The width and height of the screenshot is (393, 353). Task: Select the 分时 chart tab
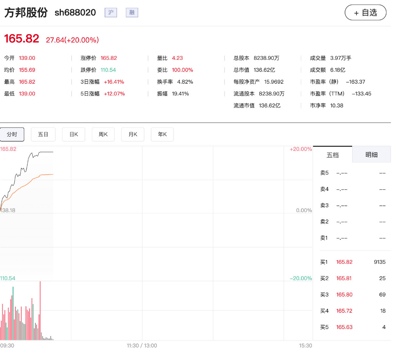tap(12, 134)
